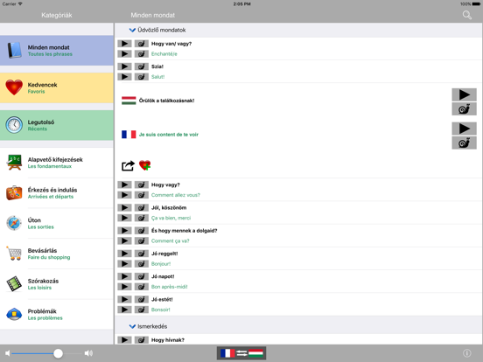Select the phrase 'Hogy van/ vagy?'
The width and height of the screenshot is (483, 362).
click(x=171, y=44)
